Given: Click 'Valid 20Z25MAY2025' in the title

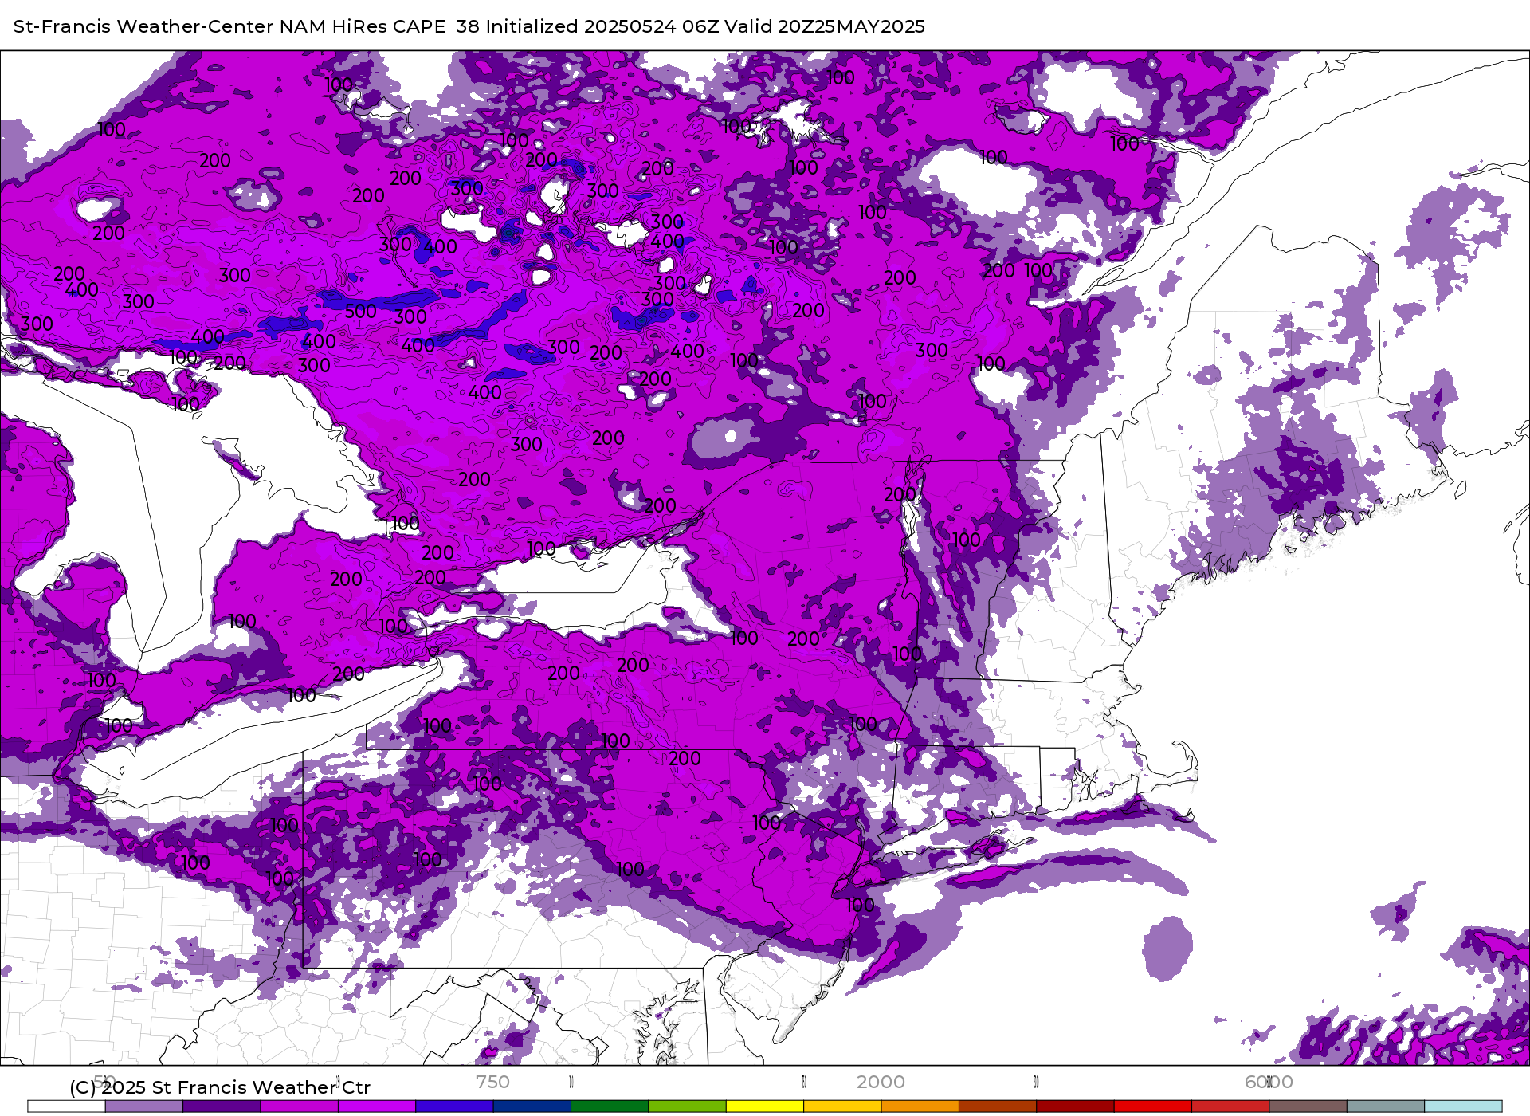Looking at the screenshot, I should (823, 26).
